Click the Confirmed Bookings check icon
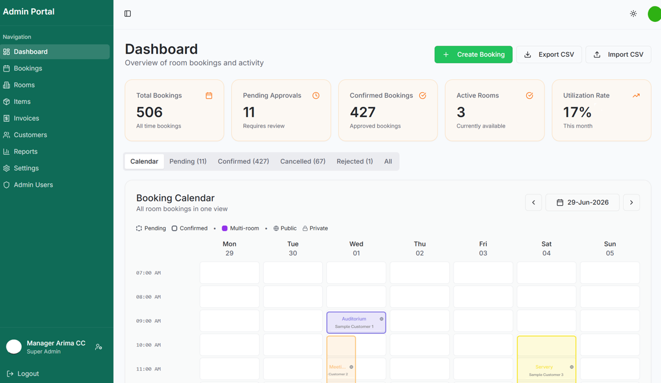The width and height of the screenshot is (661, 383). click(x=422, y=96)
